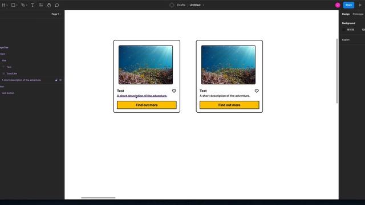Click the highlighted description text in left card
365x205 pixels.
click(142, 96)
